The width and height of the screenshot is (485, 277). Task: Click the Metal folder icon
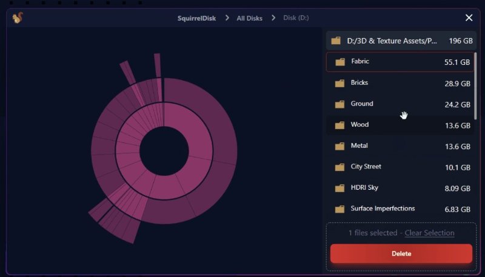point(339,146)
